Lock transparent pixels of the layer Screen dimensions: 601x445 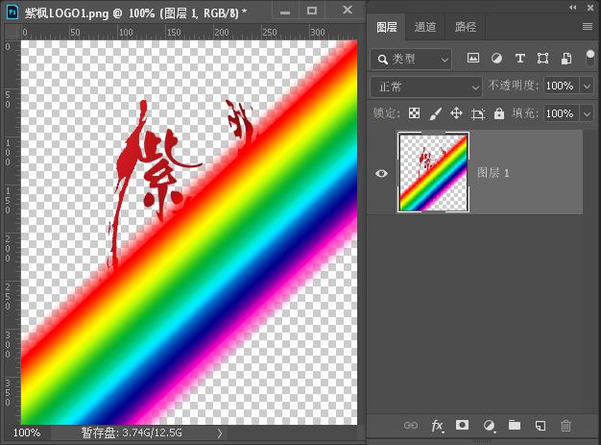(415, 113)
